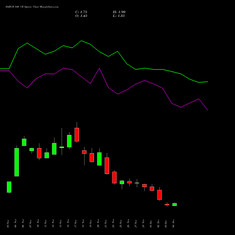
Task: Click the close value "C: 1.75"
Action: 81,12
